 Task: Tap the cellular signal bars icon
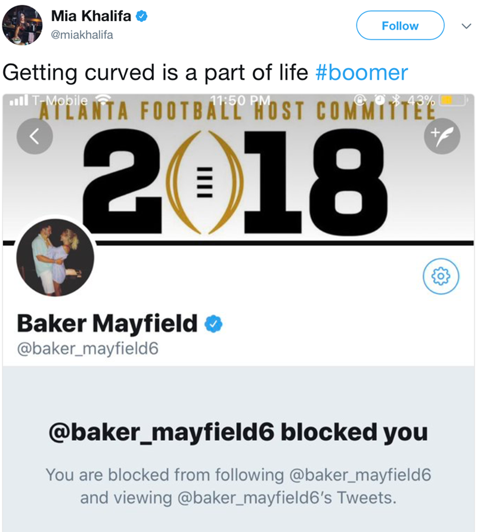[19, 101]
